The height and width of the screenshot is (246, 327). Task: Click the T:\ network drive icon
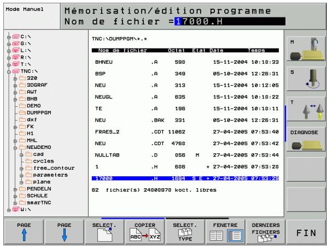[x=16, y=64]
